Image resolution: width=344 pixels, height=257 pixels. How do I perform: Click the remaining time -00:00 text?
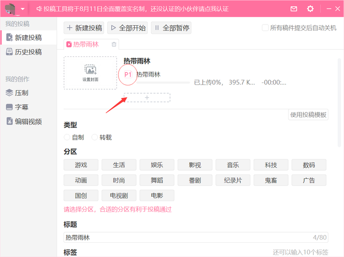[274, 82]
